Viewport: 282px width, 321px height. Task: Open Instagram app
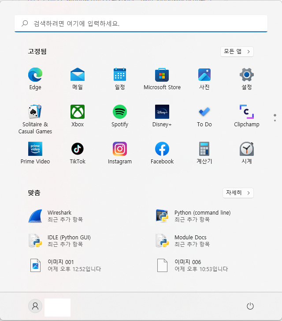[120, 153]
